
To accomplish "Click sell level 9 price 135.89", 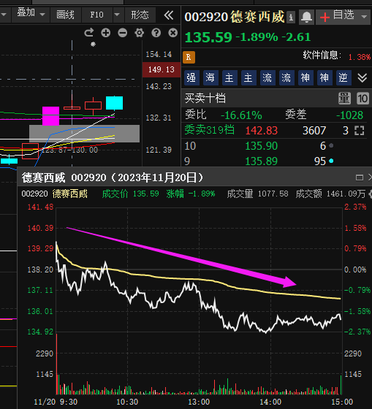I will [x=262, y=161].
